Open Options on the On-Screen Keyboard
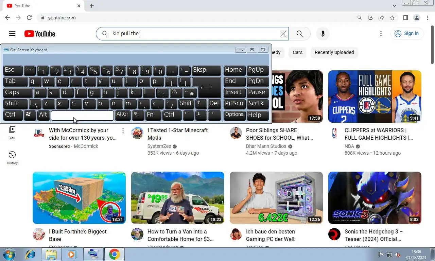The width and height of the screenshot is (435, 261). 234,115
